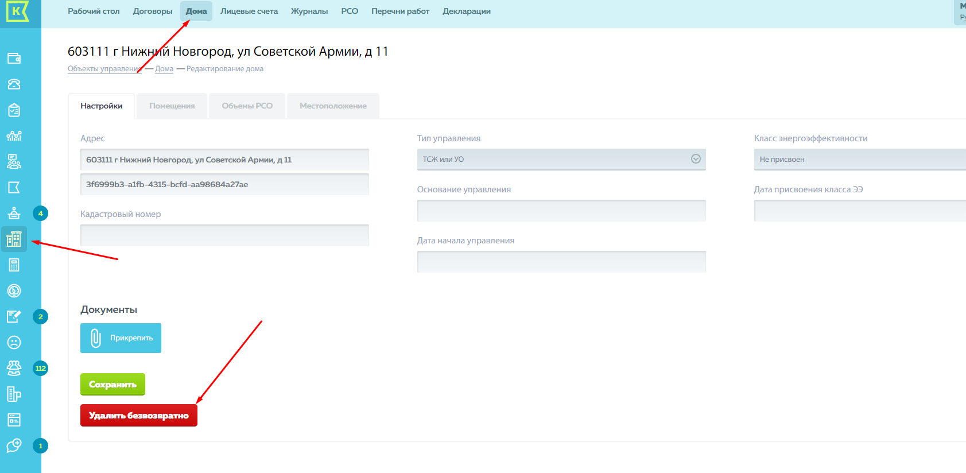Click the badge showing 112
The image size is (966, 473).
point(40,369)
